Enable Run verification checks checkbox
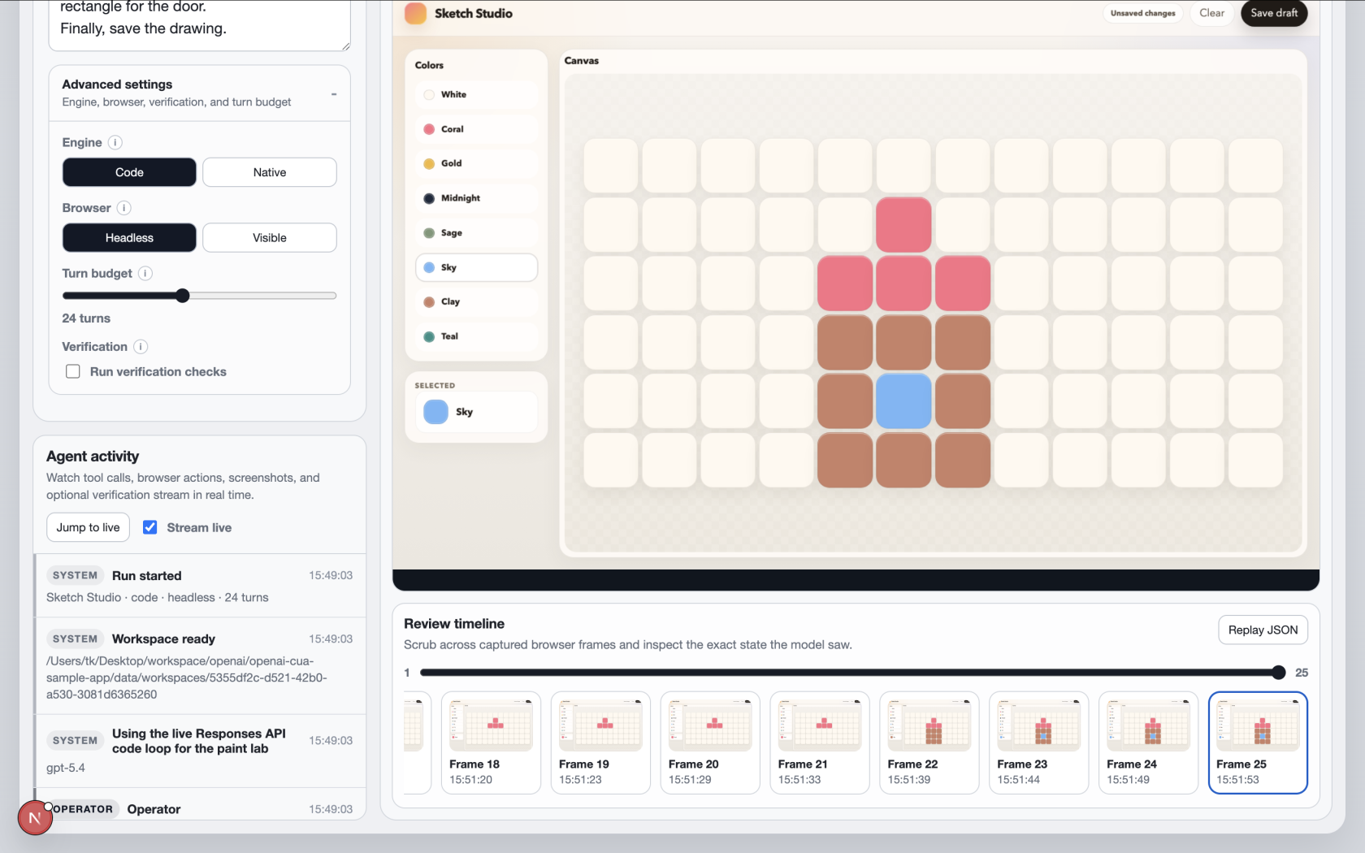This screenshot has width=1365, height=853. (x=73, y=371)
